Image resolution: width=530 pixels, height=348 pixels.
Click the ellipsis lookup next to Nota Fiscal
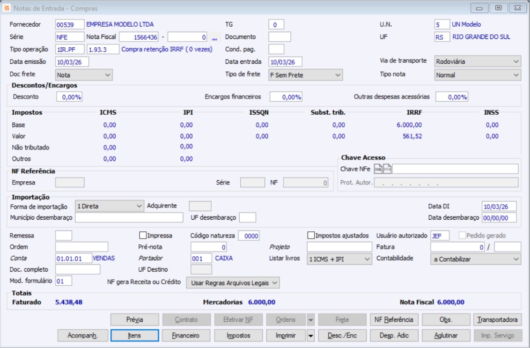coord(214,37)
